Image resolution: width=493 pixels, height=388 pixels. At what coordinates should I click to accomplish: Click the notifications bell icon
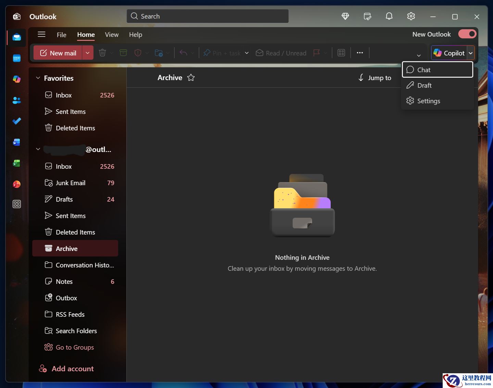click(389, 16)
